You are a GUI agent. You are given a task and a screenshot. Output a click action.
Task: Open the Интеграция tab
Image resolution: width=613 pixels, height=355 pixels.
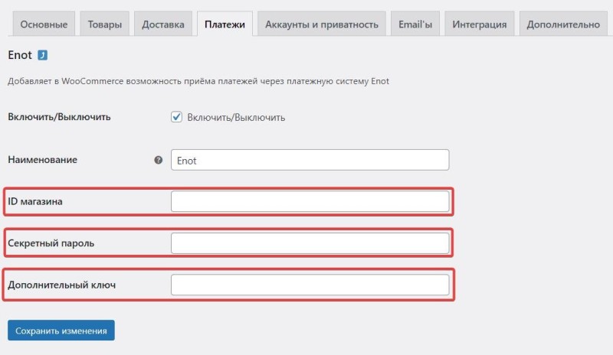click(480, 24)
